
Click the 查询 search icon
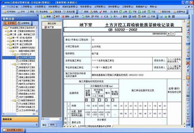point(111,12)
